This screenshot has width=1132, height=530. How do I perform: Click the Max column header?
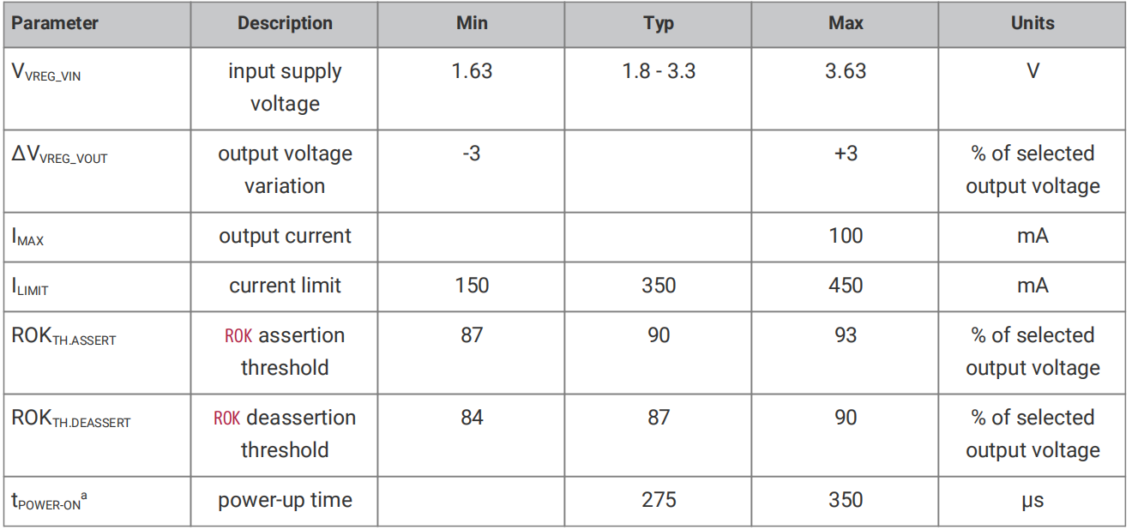click(x=846, y=23)
